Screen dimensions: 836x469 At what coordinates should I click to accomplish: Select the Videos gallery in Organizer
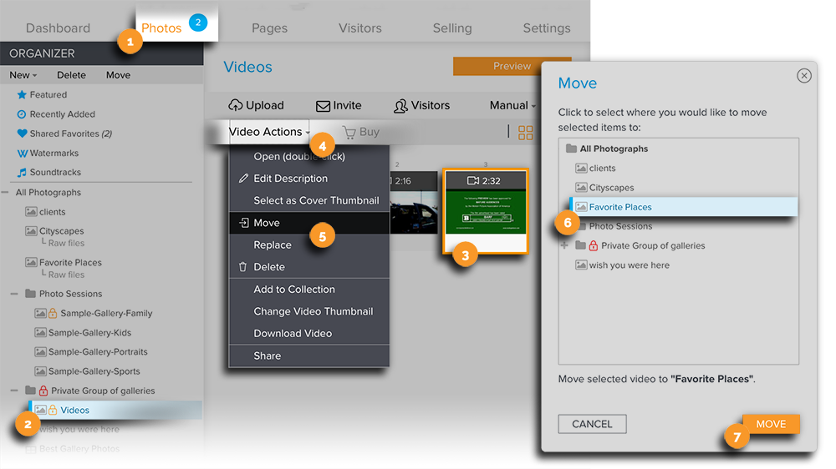[x=115, y=410]
